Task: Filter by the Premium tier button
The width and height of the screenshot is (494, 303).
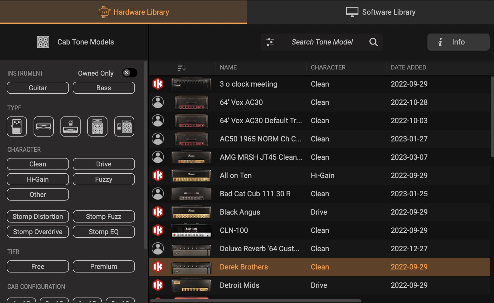Action: [104, 266]
